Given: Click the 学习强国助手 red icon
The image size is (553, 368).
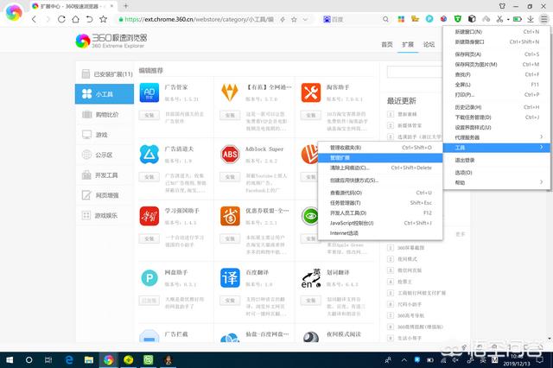Looking at the screenshot, I should (x=149, y=216).
